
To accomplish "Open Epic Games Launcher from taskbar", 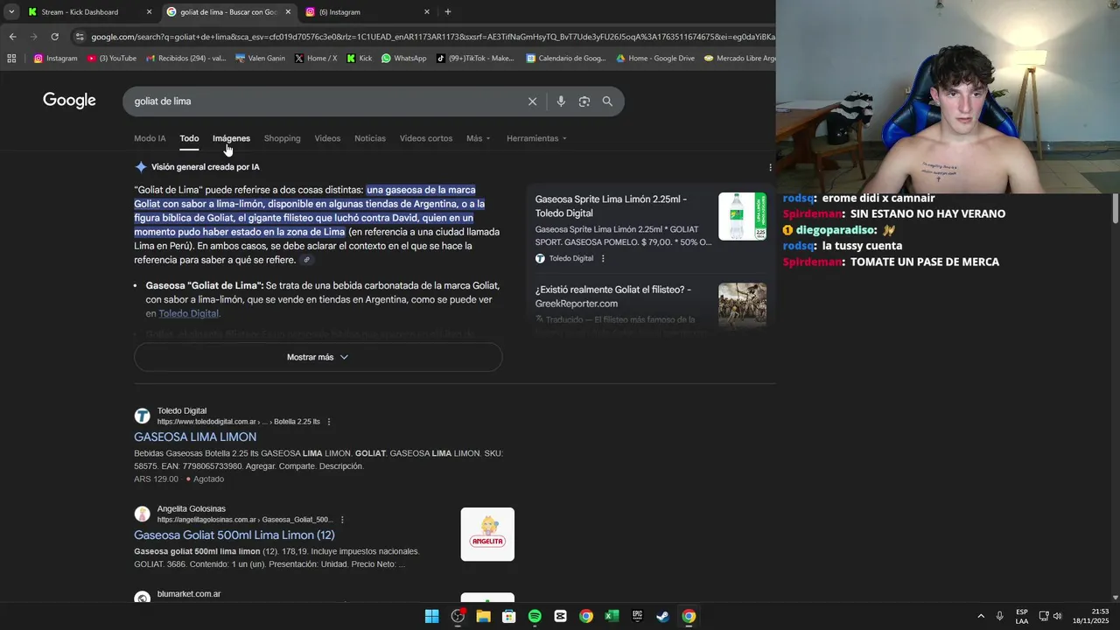I will click(x=638, y=616).
